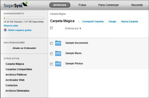The height and width of the screenshot is (98, 149).
Task: Click the Carpeta Mágica breadcrumb
Action: [x=58, y=14]
